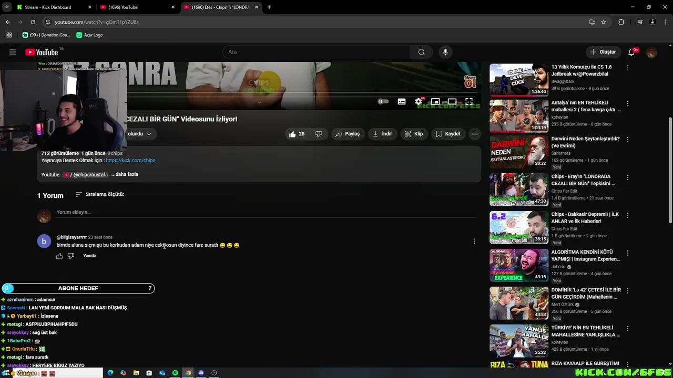The width and height of the screenshot is (673, 378).
Task: Click the Paylaş share button
Action: tap(348, 134)
